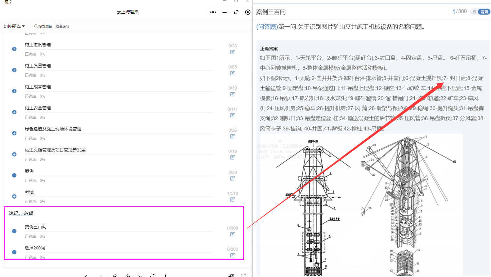Switch mode to 练 practice
The image size is (491, 277).
click(x=474, y=12)
